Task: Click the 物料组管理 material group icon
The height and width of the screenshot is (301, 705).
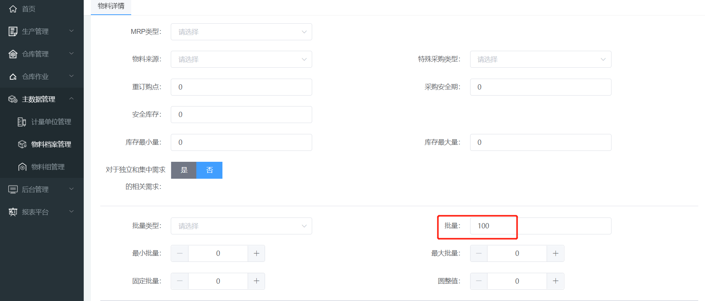Action: 22,167
